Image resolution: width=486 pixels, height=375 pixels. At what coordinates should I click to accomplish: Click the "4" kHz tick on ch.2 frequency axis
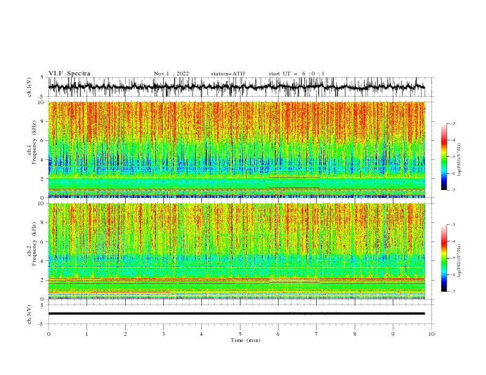[x=43, y=261]
